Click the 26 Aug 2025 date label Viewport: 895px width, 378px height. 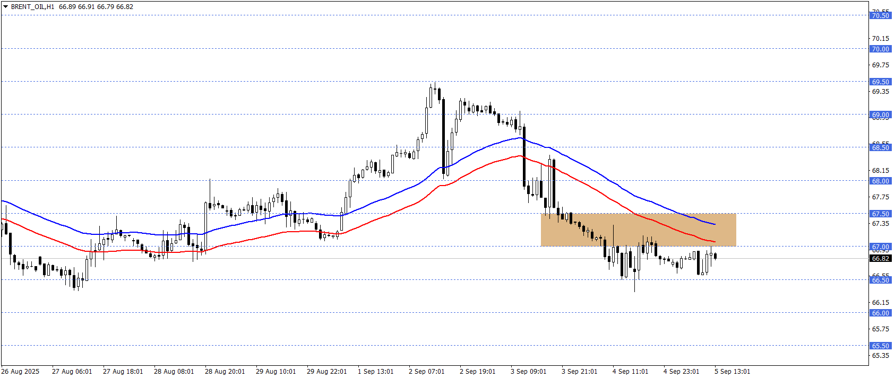[x=20, y=372]
